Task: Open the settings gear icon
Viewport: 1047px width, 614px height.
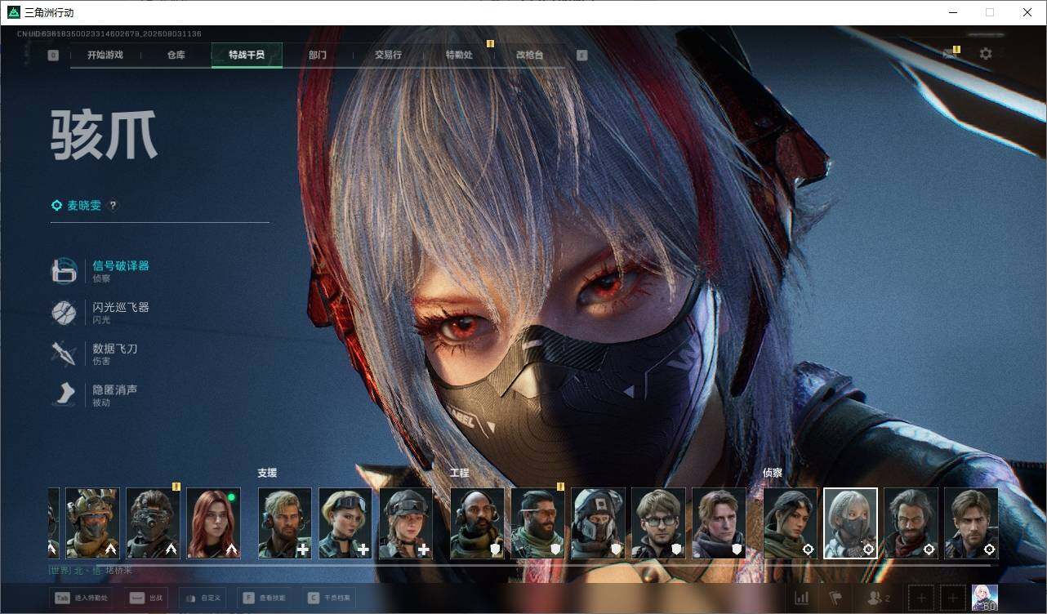Action: 986,54
